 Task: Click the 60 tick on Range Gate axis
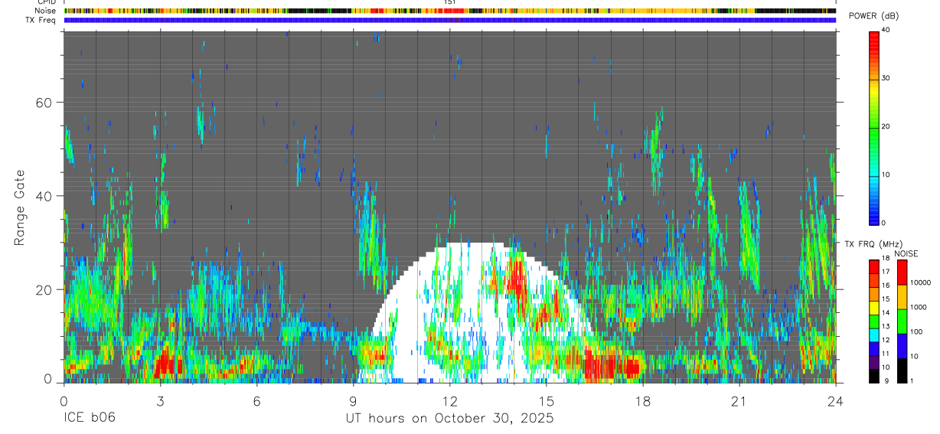click(45, 103)
